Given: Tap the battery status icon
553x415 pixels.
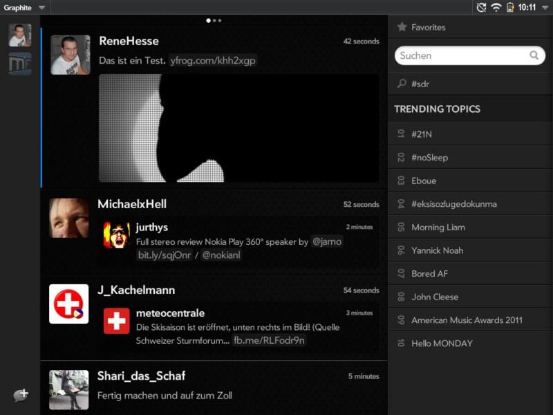Looking at the screenshot, I should click(509, 8).
